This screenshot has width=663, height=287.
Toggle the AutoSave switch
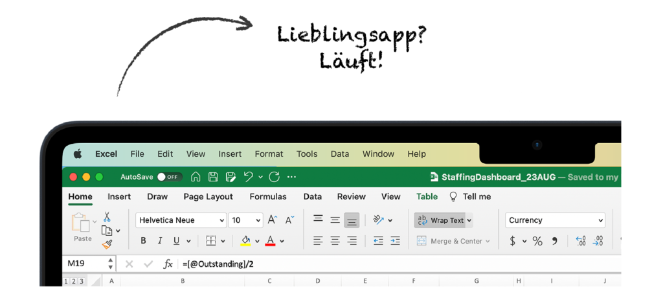pyautogui.click(x=170, y=177)
